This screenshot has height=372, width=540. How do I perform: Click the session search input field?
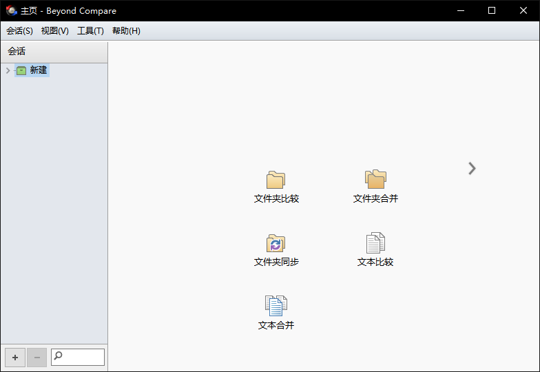78,357
